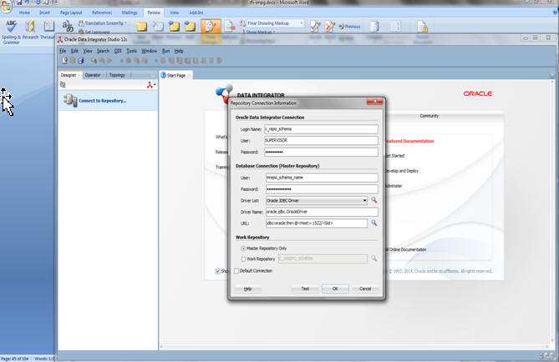The image size is (559, 362).
Task: Toggle Track Changes in Word ribbon
Action: tap(211, 27)
